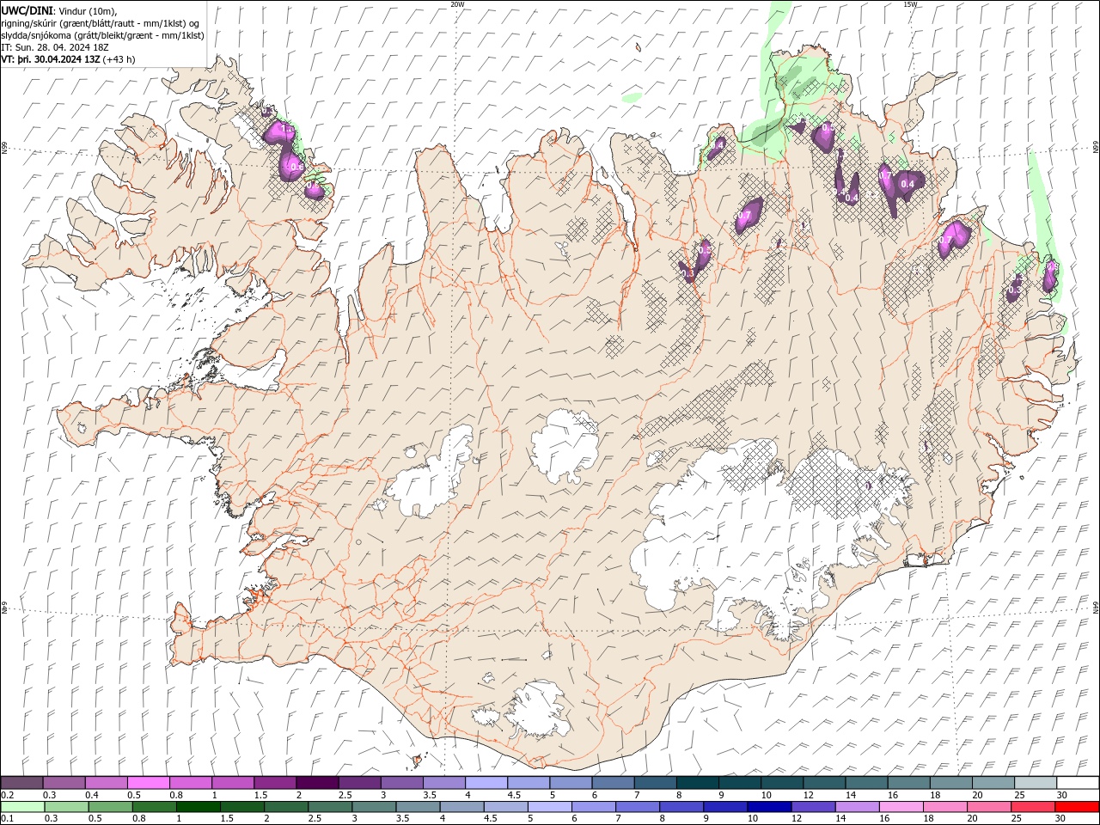This screenshot has width=1100, height=825.
Task: Pick the darkest green 1 swatch in rain legend
Action: pos(199,807)
